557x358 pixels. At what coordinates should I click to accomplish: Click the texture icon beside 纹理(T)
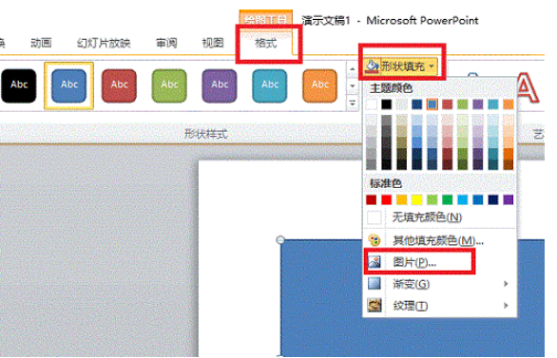point(375,306)
